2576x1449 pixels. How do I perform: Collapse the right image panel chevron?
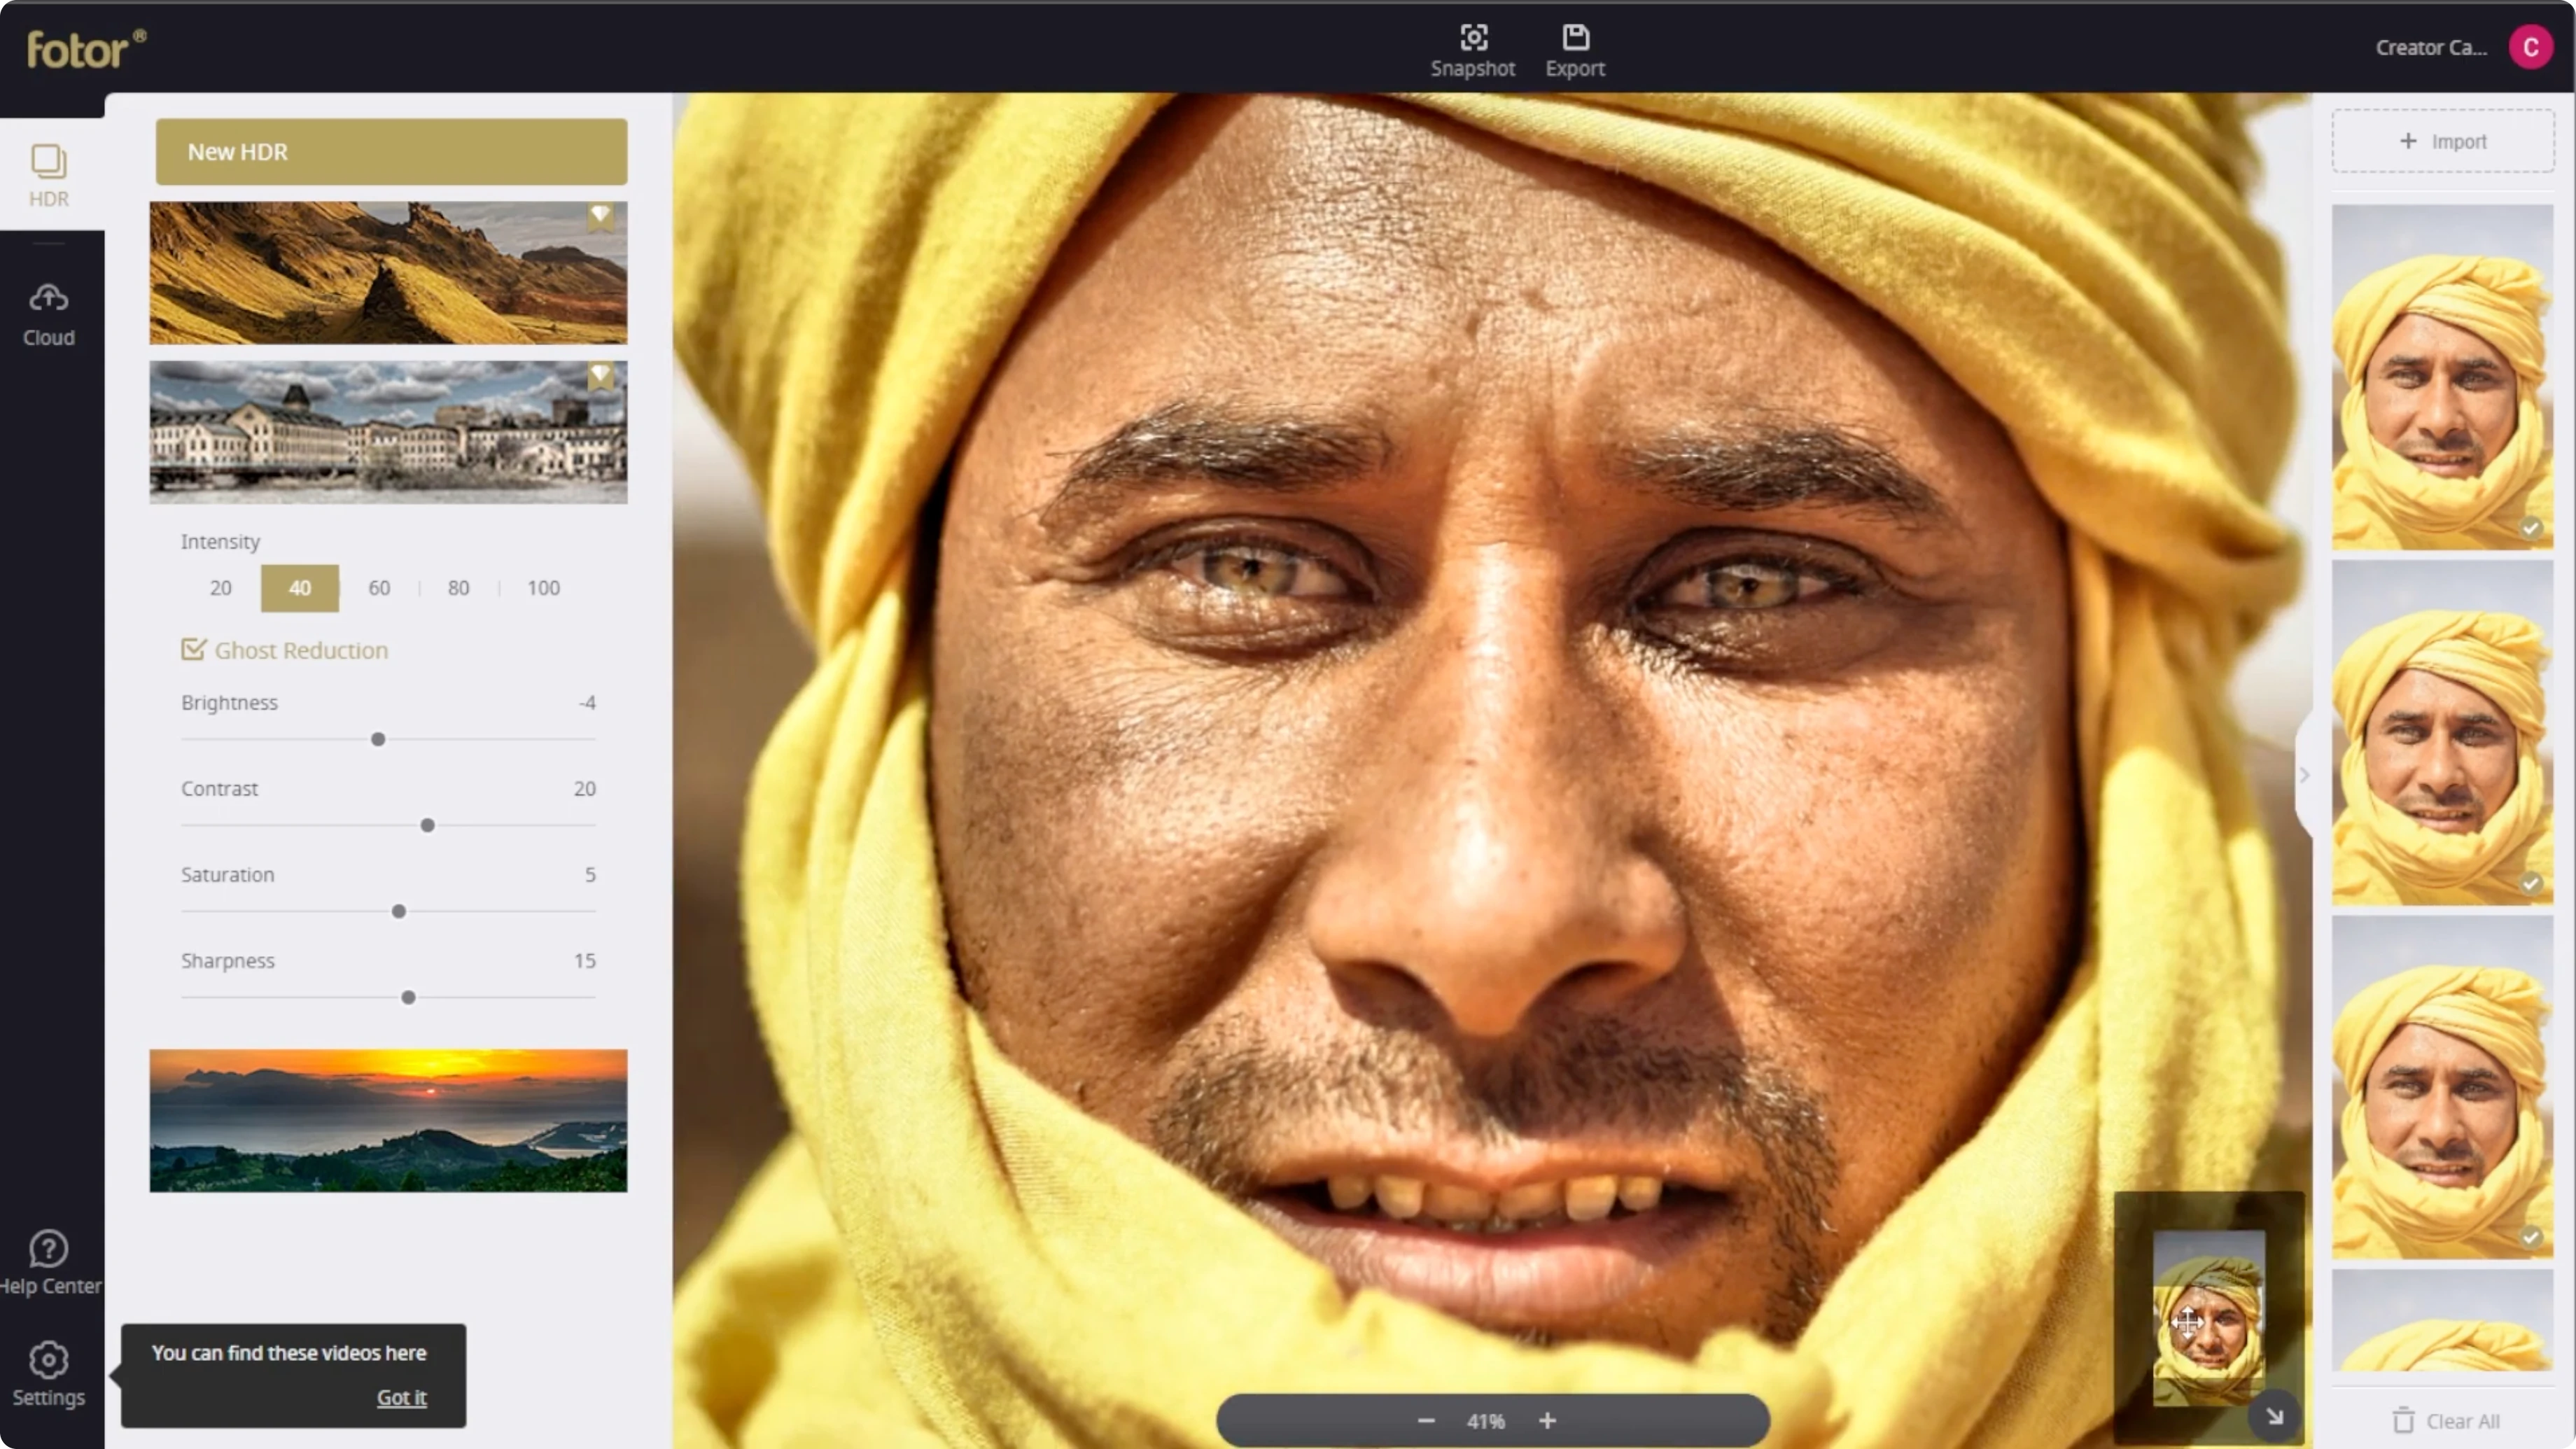(2304, 775)
